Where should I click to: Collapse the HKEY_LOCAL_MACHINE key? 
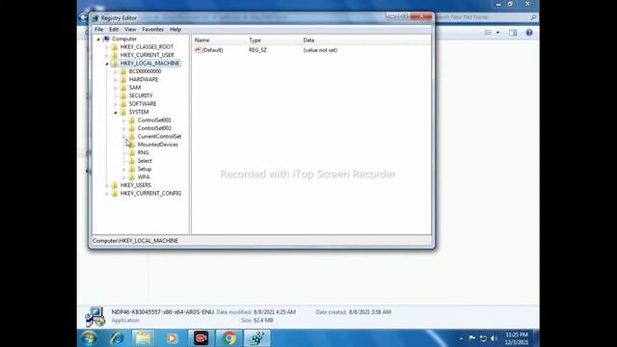pos(107,64)
